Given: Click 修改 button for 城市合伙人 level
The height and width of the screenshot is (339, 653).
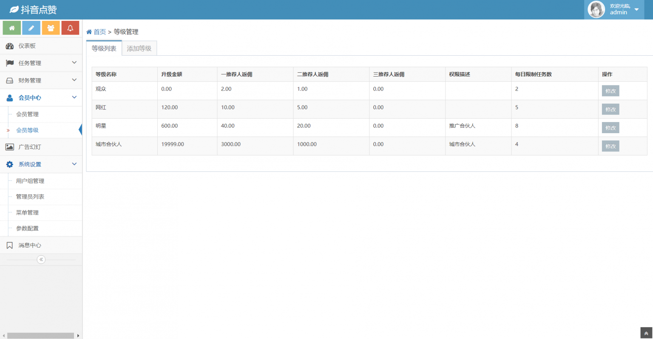Looking at the screenshot, I should click(x=610, y=146).
